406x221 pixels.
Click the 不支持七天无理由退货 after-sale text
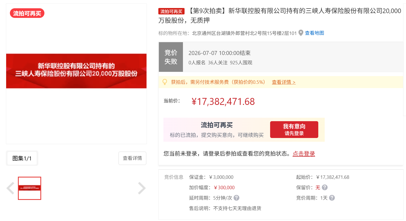pyautogui.click(x=237, y=208)
